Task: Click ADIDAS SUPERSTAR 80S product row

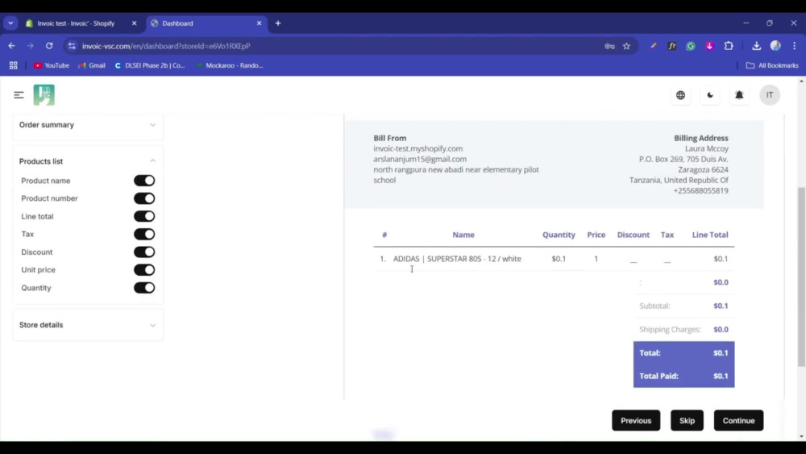Action: 554,259
